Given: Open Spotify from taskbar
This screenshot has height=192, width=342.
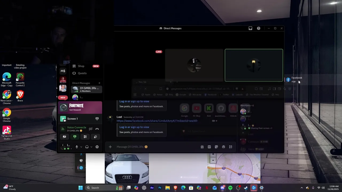Looking at the screenshot, I should coord(230,188).
